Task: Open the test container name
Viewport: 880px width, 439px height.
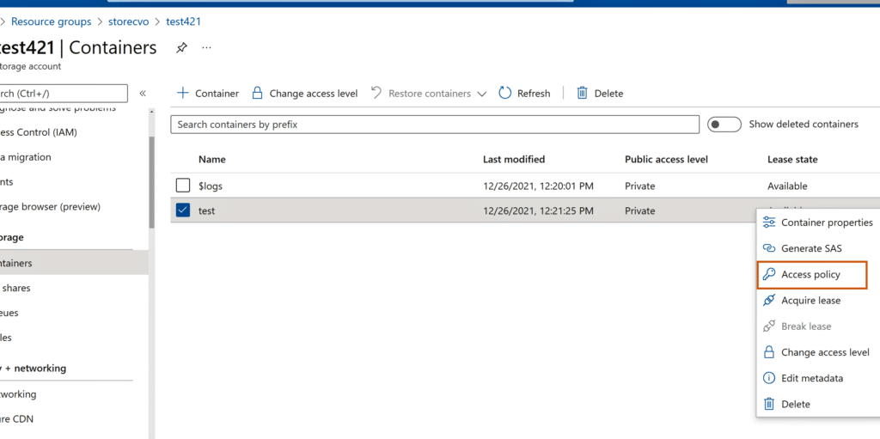Action: (206, 211)
